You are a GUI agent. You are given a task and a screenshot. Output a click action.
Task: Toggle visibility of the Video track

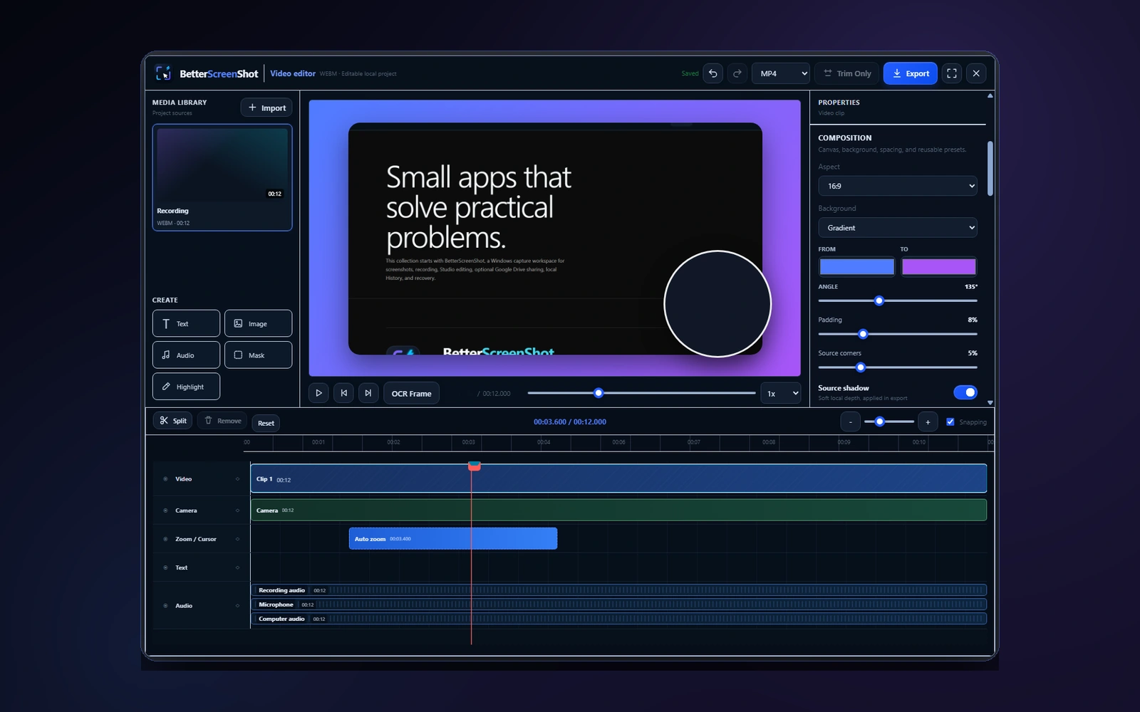(x=165, y=479)
